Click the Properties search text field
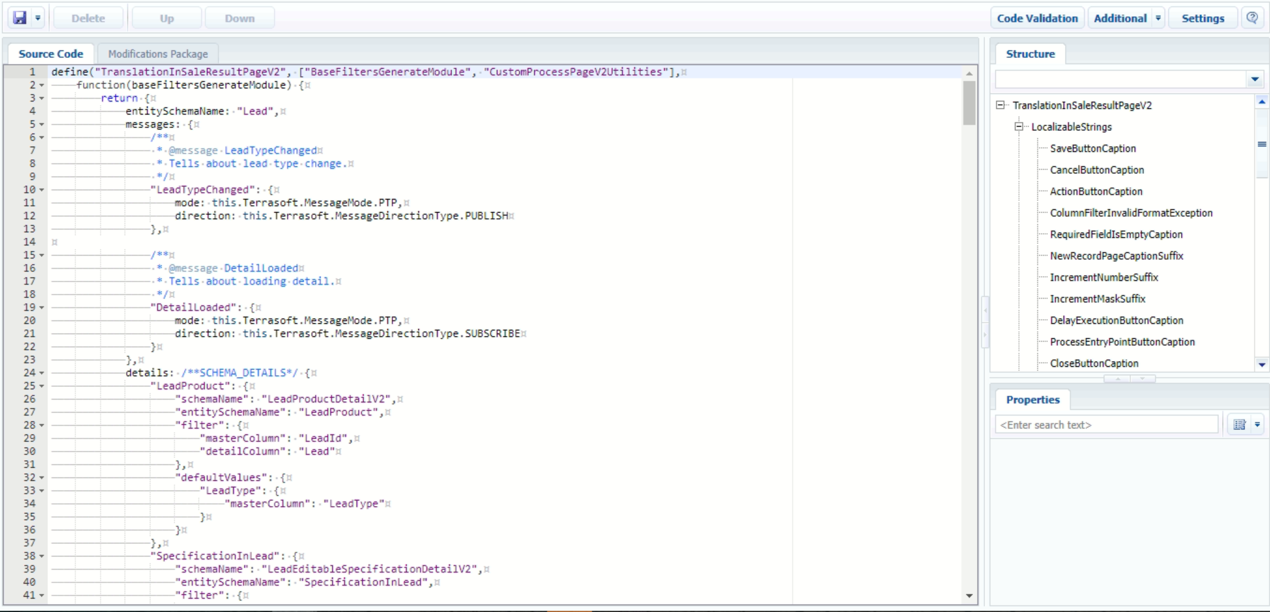 [1106, 425]
